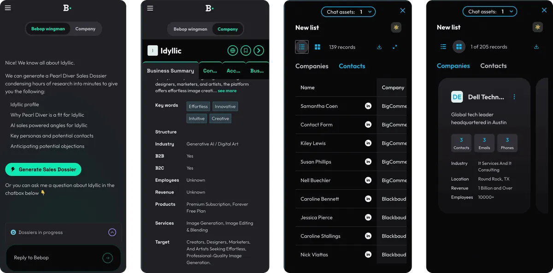This screenshot has width=553, height=273.
Task: Switch to list view in 139 records screen
Action: (302, 47)
